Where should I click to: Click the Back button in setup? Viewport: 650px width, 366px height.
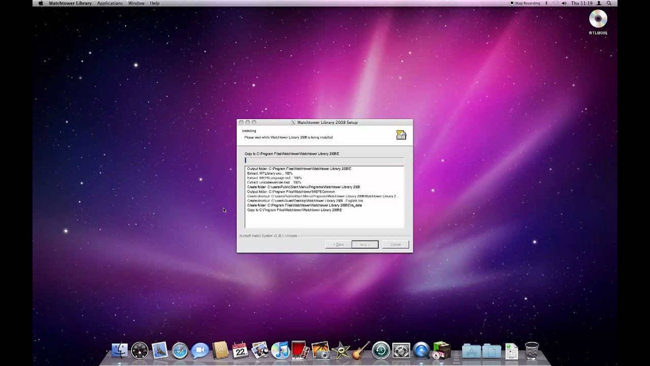[x=338, y=245]
